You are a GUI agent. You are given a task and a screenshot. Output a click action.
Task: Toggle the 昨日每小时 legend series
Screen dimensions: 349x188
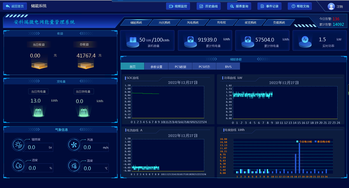tap(322, 142)
